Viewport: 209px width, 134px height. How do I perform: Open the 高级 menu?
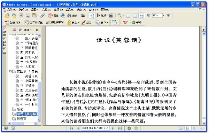click(x=82, y=10)
